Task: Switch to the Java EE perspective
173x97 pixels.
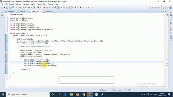Action: [x=168, y=8]
